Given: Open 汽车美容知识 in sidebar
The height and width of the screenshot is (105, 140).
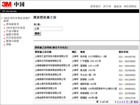Looking at the screenshot, I should [x=14, y=38].
